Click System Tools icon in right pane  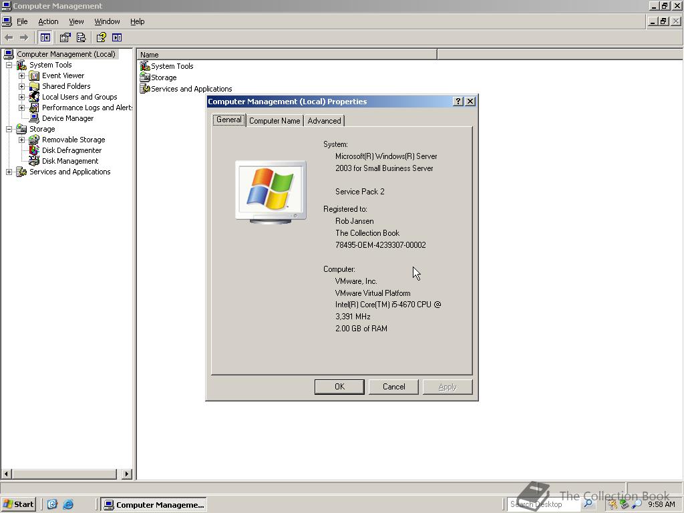pos(145,66)
